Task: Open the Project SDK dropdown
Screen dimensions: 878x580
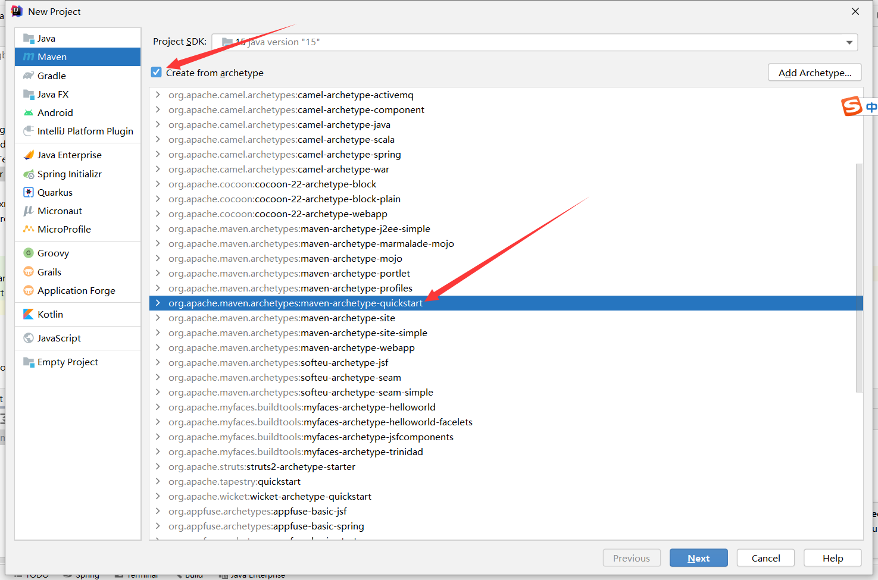Action: (535, 42)
